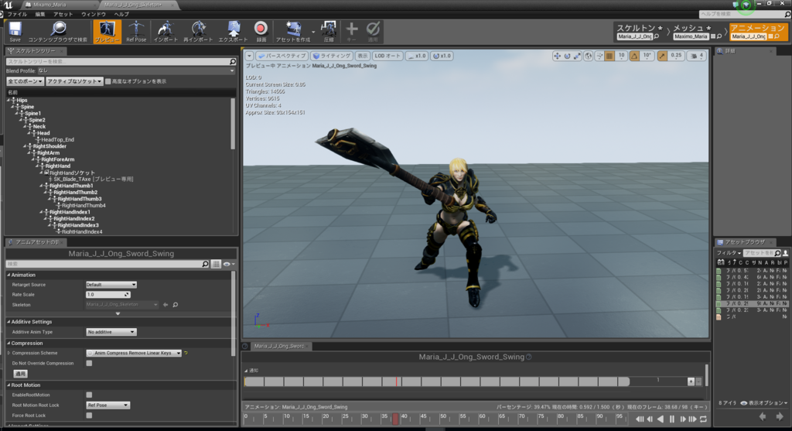
Task: Toggle grid snapping in viewport toolbar
Action: click(609, 56)
